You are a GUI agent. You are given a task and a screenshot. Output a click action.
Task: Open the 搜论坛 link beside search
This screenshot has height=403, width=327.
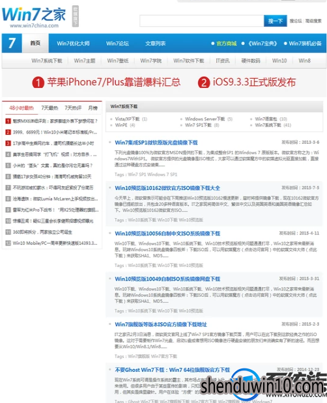point(296,21)
